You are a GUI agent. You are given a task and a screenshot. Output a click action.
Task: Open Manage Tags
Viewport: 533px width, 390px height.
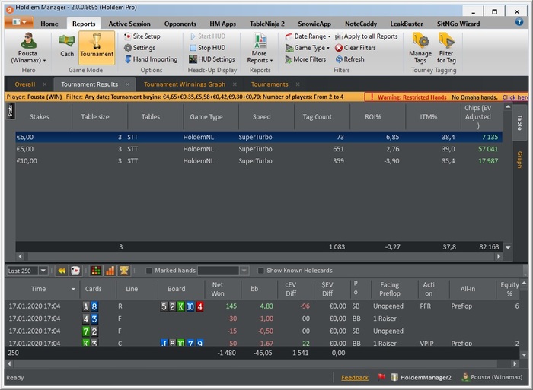tap(420, 48)
